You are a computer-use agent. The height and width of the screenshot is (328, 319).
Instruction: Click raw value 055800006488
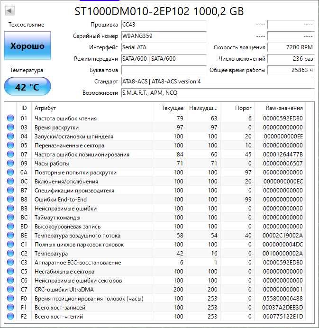[x=283, y=298]
